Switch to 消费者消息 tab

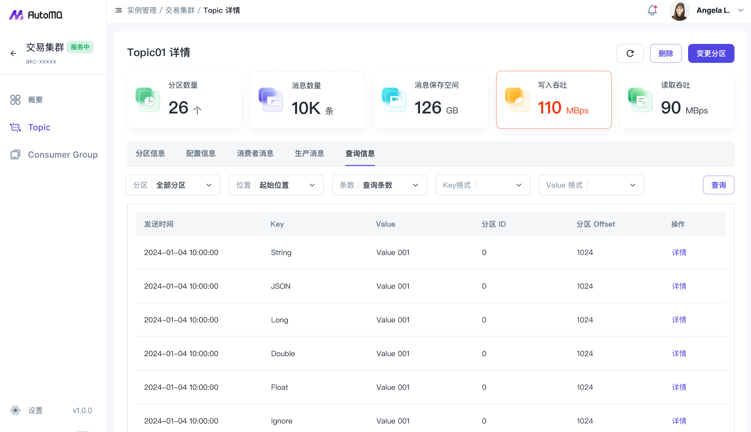[x=255, y=154]
